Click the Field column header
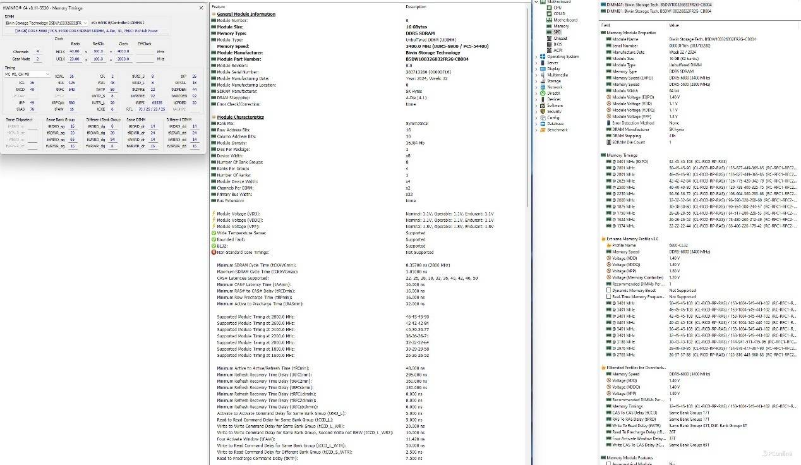 606,25
